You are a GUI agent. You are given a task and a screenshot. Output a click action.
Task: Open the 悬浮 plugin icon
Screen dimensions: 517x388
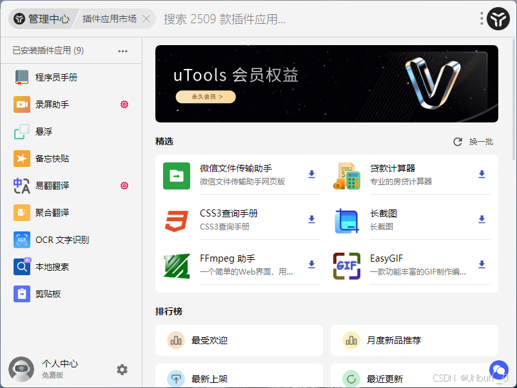(22, 131)
